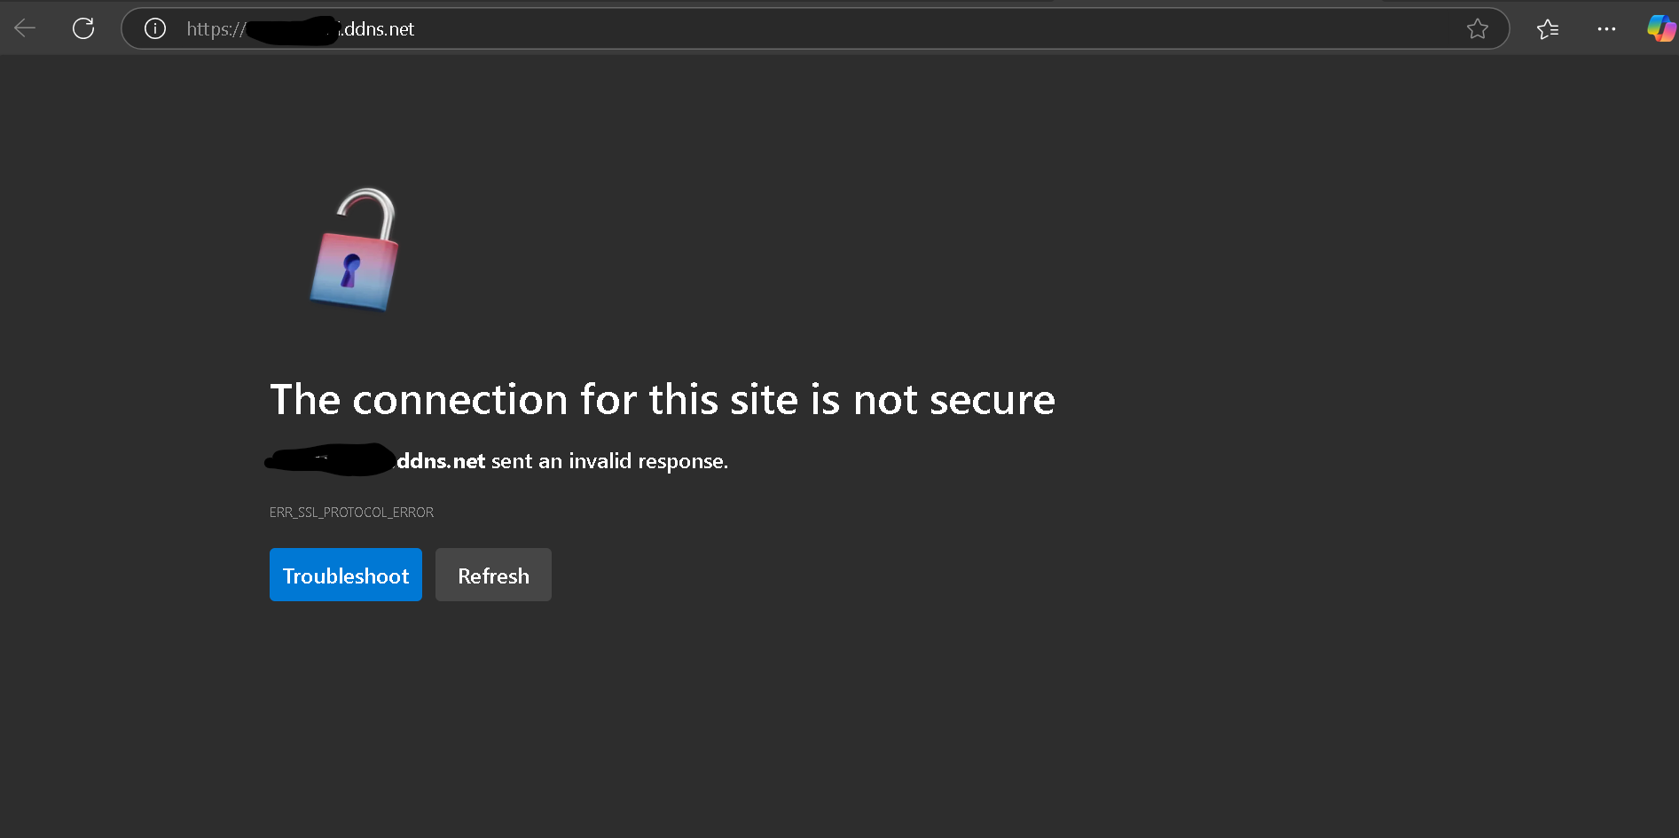Click empty space inside the address bar

coord(887,29)
